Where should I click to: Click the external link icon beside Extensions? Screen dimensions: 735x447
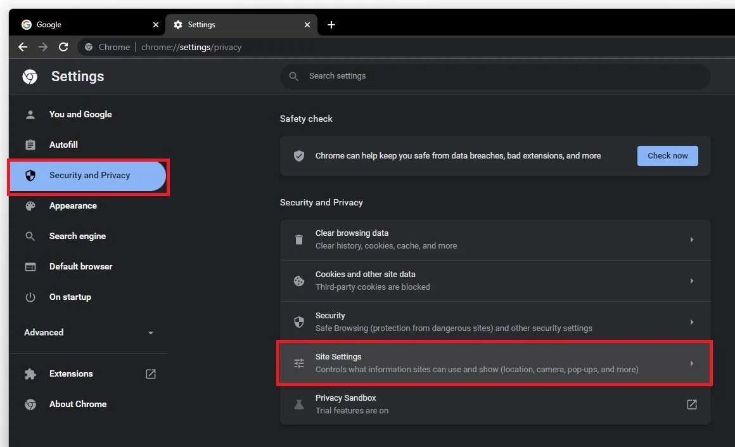pyautogui.click(x=150, y=374)
